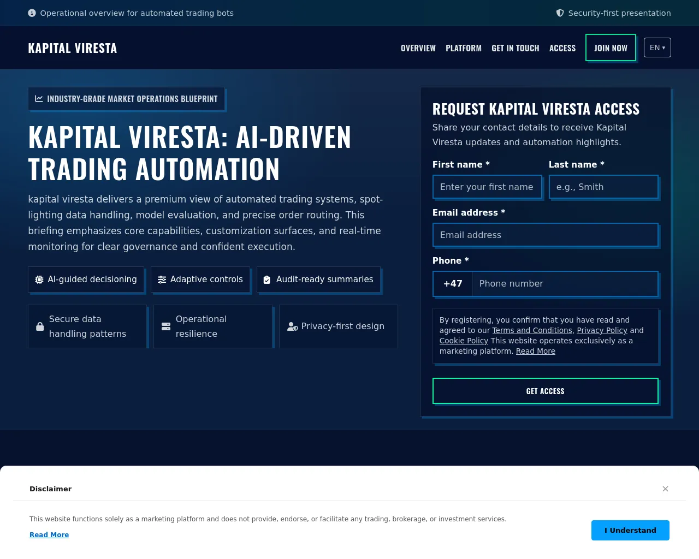Click the chart icon in the blueprint badge
This screenshot has width=699, height=559.
point(39,99)
